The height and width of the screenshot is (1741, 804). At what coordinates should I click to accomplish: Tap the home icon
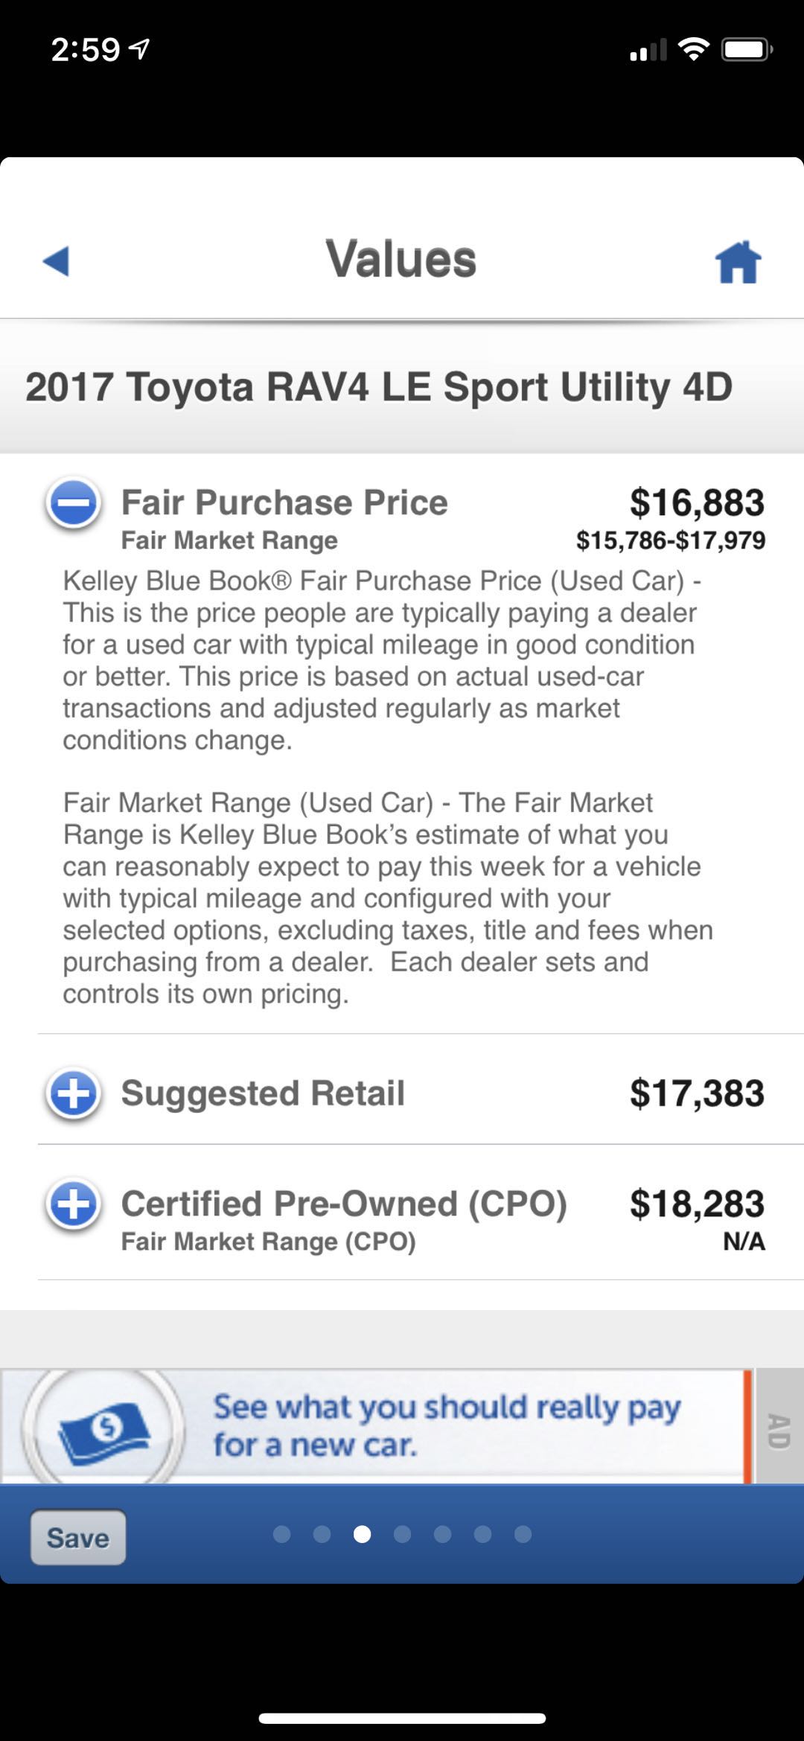point(738,262)
